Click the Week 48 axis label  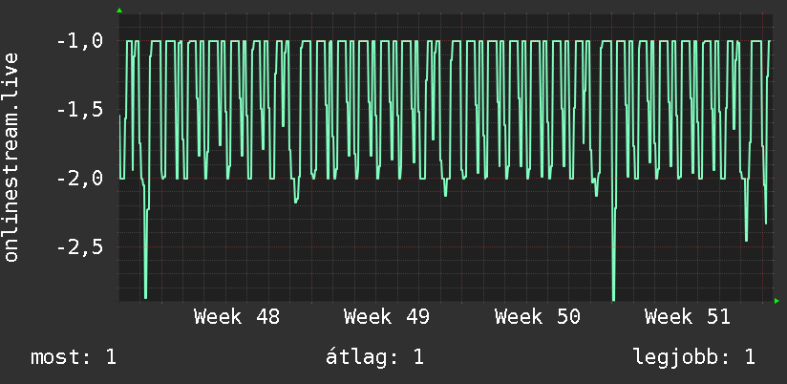[x=237, y=317]
